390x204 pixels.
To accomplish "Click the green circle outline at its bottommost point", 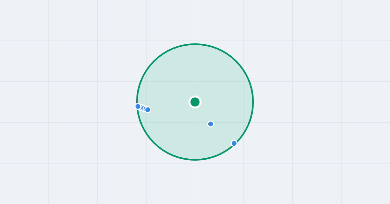I will 195,160.
